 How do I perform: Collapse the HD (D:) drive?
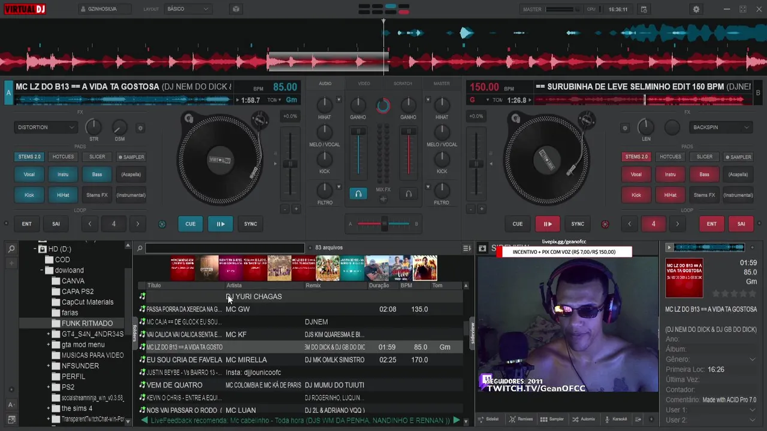tap(35, 249)
